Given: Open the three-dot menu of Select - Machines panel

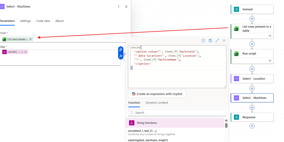Looking at the screenshot, I should (x=119, y=6).
